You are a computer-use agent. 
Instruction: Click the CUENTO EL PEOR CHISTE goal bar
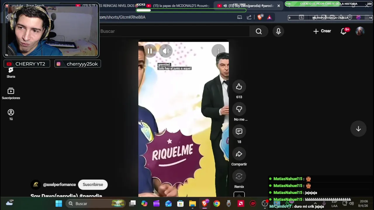tap(329, 4)
